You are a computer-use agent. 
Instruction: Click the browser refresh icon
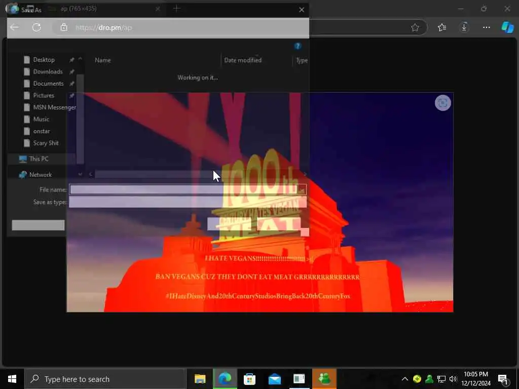pyautogui.click(x=36, y=27)
